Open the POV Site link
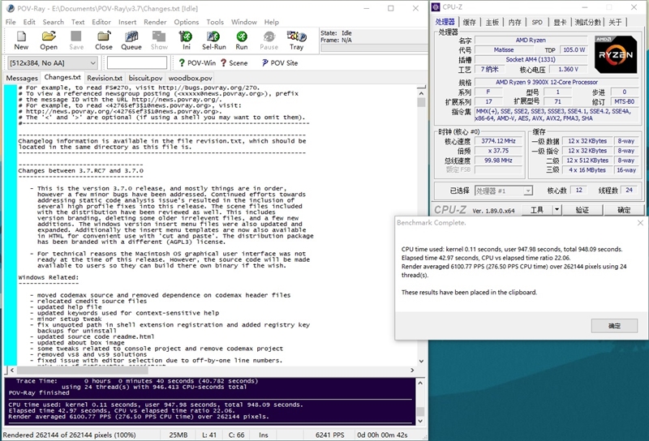 [x=278, y=62]
